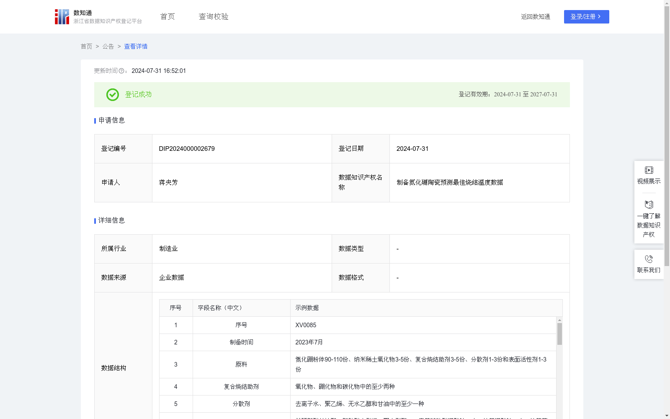
Task: Click the applicant name 蒋央芳
Action: [168, 182]
